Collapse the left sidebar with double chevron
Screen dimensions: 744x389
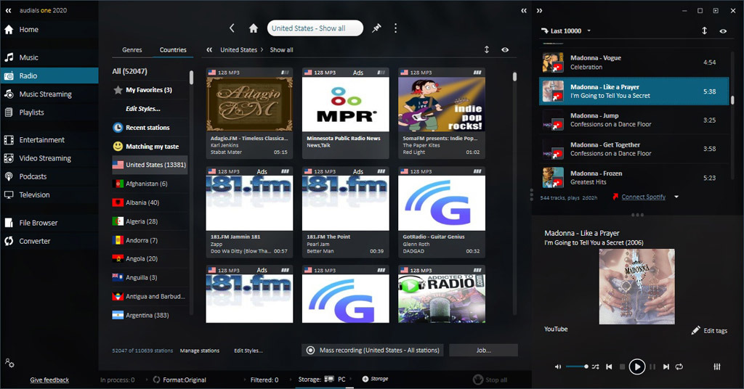(9, 10)
